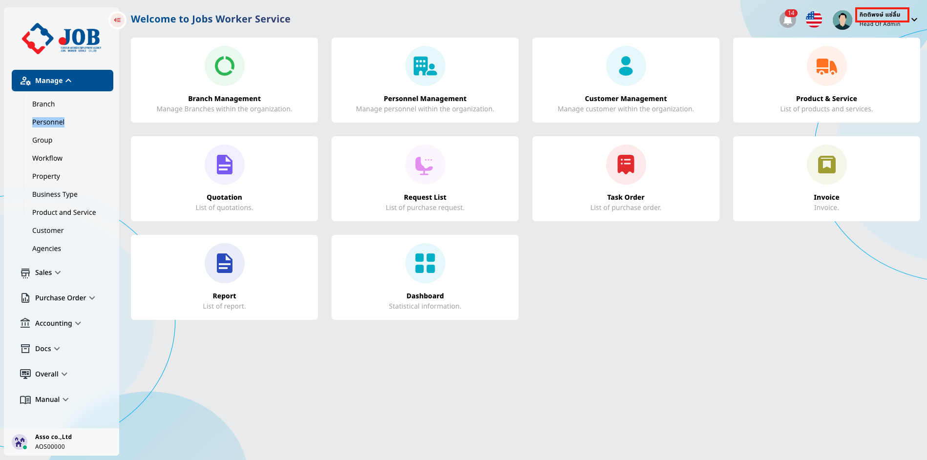Open the Customer Management card title
Screen dimensions: 927x460
click(x=626, y=99)
